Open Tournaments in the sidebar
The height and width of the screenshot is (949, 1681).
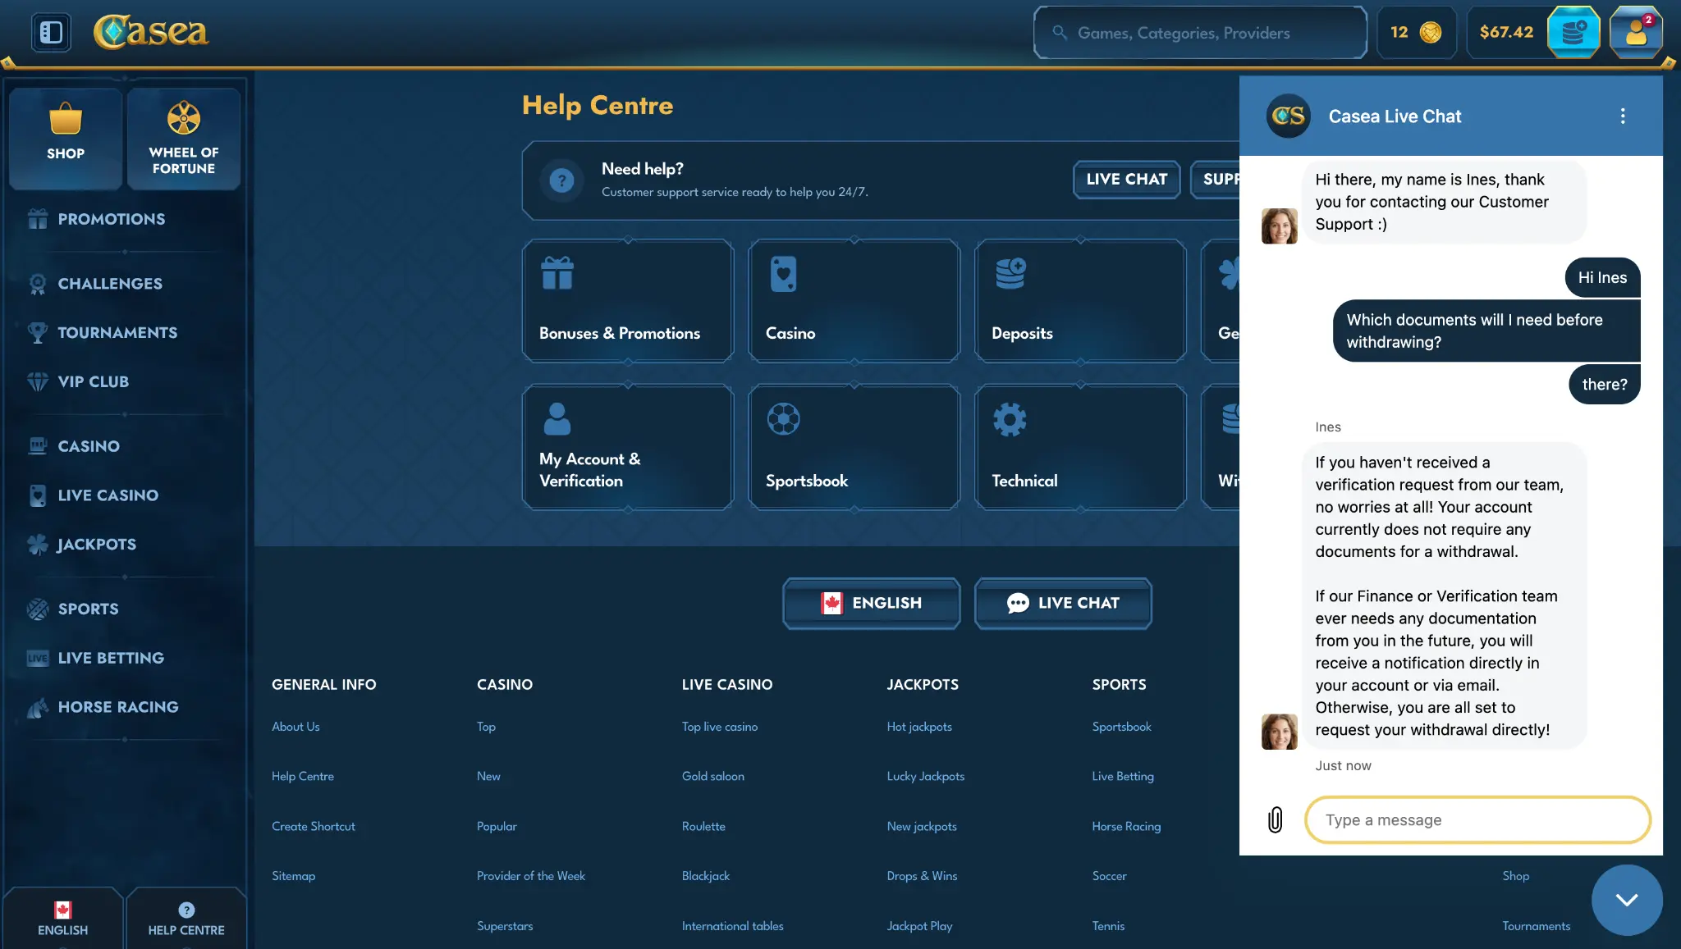click(117, 332)
